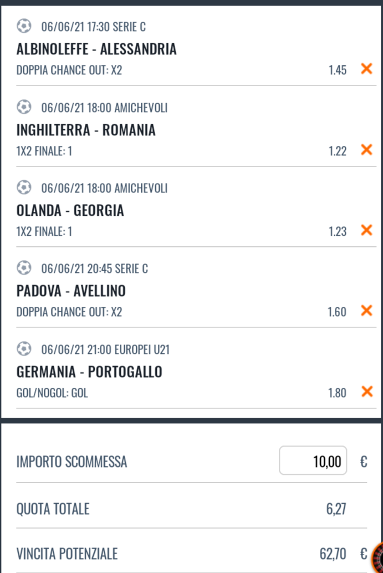This screenshot has height=573, width=383.
Task: Open INGHILTERRA - ROMANIA match title
Action: pyautogui.click(x=86, y=130)
